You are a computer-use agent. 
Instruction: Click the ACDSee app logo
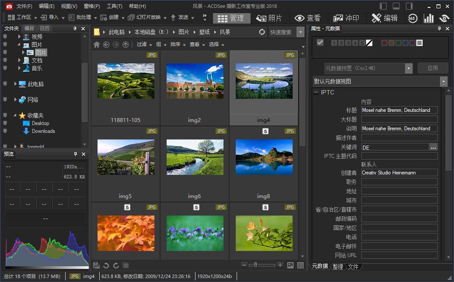click(9, 6)
